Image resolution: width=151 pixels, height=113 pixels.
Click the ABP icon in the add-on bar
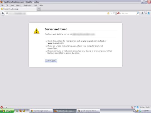click(x=2, y=107)
